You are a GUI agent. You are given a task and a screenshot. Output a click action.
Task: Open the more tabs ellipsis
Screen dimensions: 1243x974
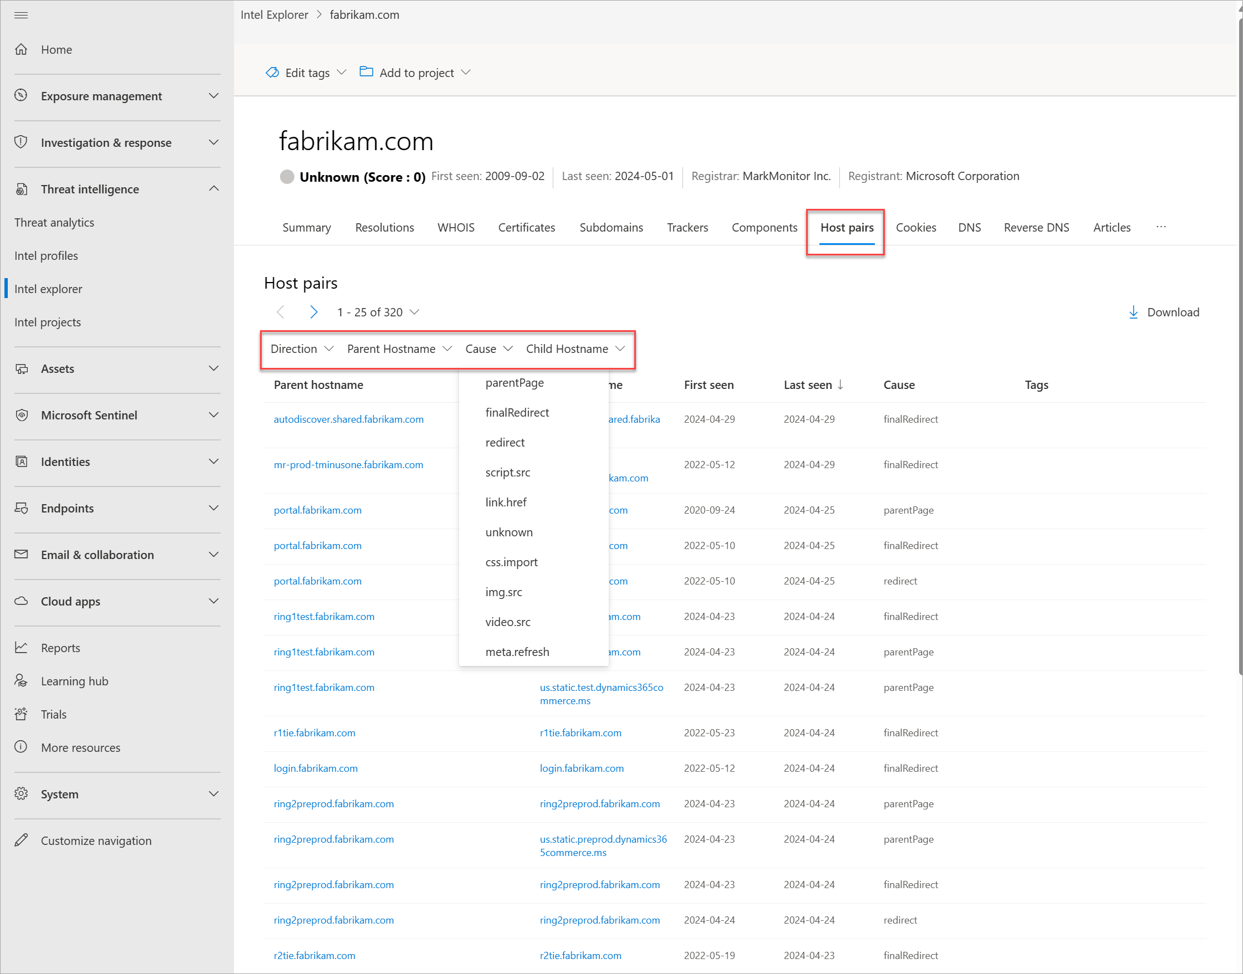(x=1161, y=227)
